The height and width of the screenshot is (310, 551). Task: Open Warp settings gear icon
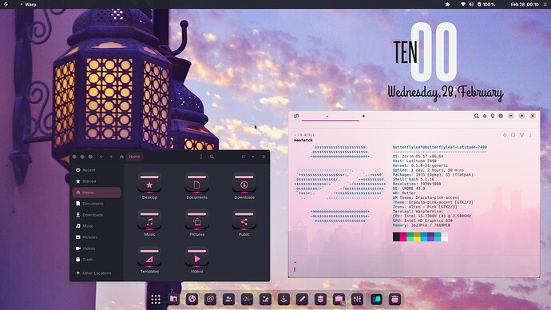pyautogui.click(x=501, y=116)
